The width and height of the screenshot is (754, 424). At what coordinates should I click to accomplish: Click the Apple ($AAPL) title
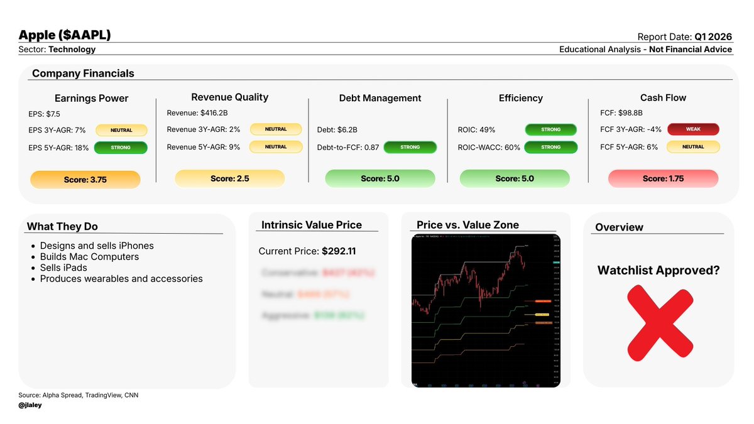(65, 35)
